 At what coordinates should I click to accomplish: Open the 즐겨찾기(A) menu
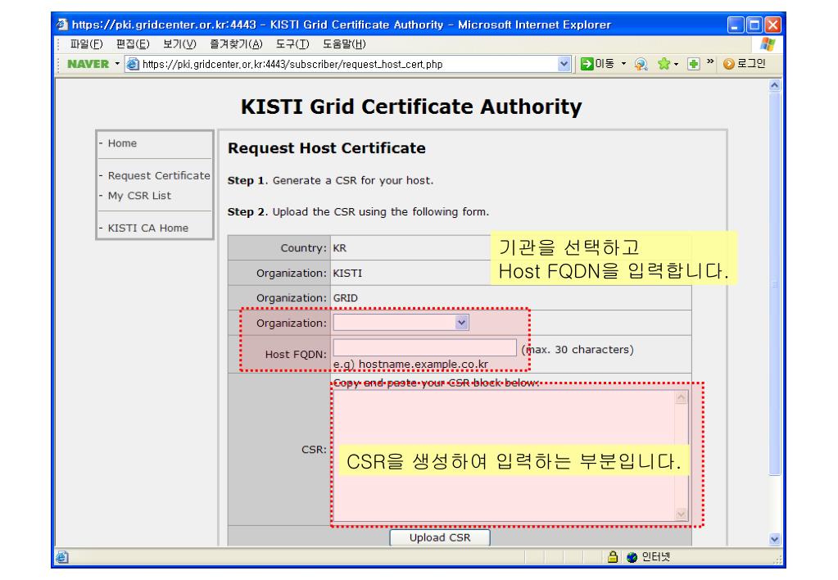click(x=236, y=44)
